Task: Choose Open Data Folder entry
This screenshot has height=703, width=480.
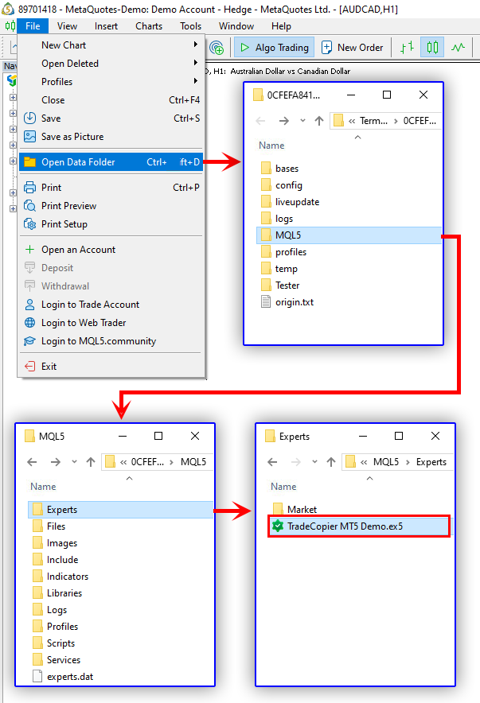Action: (111, 162)
